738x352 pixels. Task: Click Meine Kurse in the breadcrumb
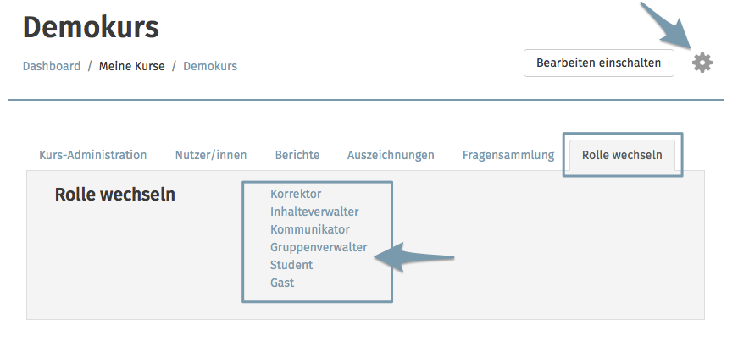point(132,66)
